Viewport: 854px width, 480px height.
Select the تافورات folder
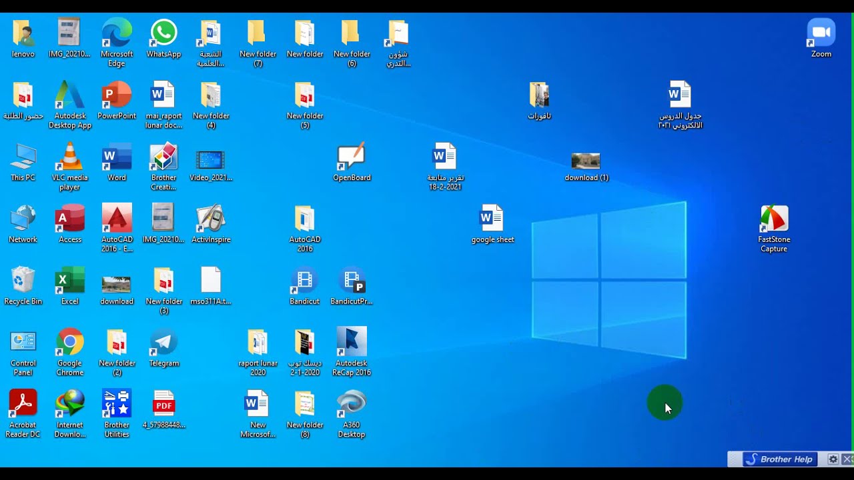[x=539, y=101]
